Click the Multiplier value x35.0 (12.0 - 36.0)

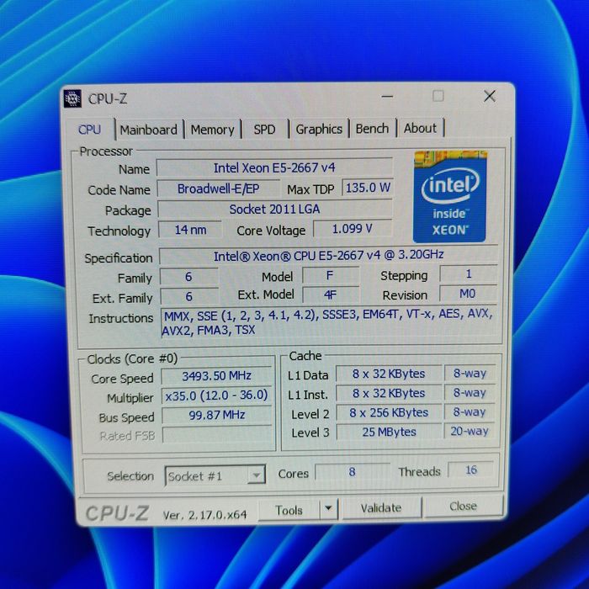click(217, 395)
